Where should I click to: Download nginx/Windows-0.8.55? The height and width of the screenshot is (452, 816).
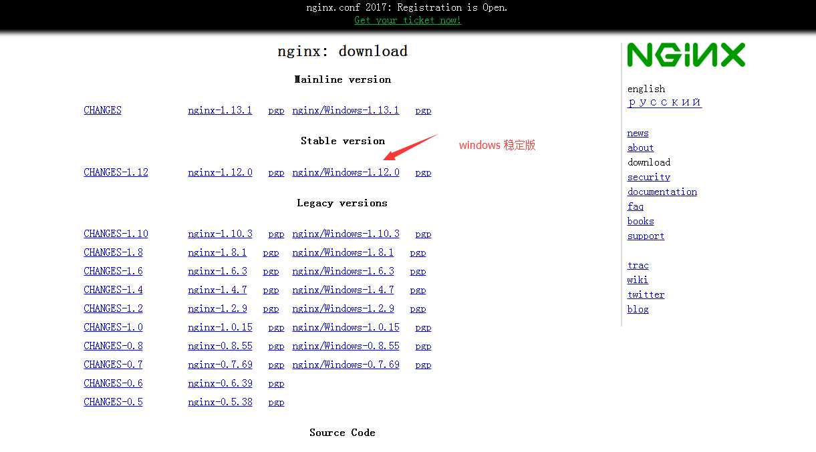point(346,346)
